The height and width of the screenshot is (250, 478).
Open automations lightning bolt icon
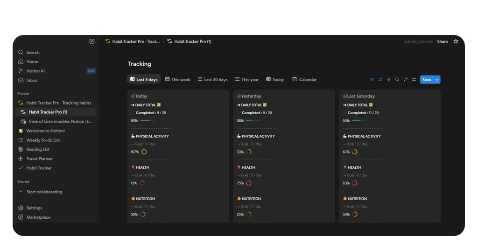389,80
